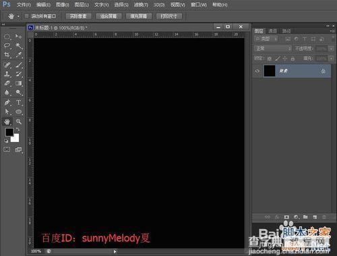Select the Eyedropper tool
The width and height of the screenshot is (337, 256).
click(19, 55)
